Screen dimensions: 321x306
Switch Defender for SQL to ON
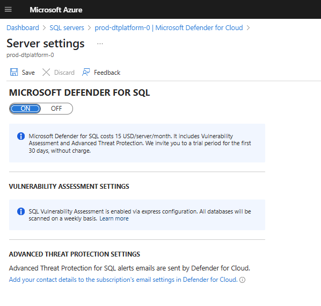(25, 109)
